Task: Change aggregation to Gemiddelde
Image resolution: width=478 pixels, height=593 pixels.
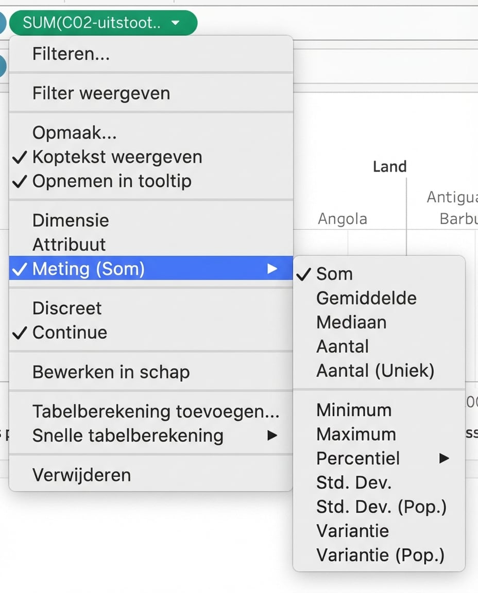Action: (366, 298)
